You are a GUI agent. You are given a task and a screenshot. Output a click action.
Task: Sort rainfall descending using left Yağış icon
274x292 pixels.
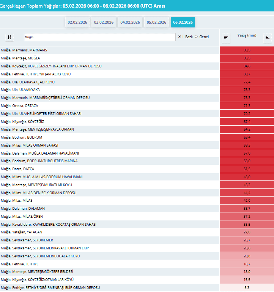click(226, 37)
